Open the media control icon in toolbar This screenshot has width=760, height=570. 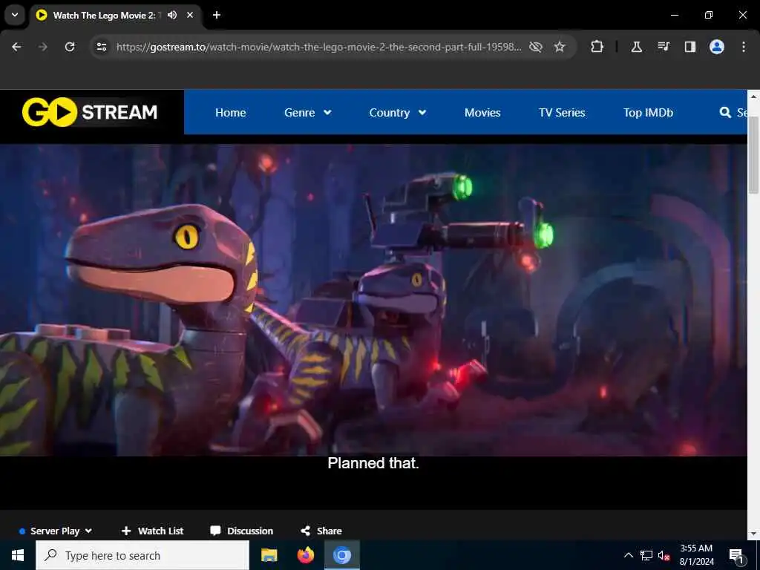[664, 47]
